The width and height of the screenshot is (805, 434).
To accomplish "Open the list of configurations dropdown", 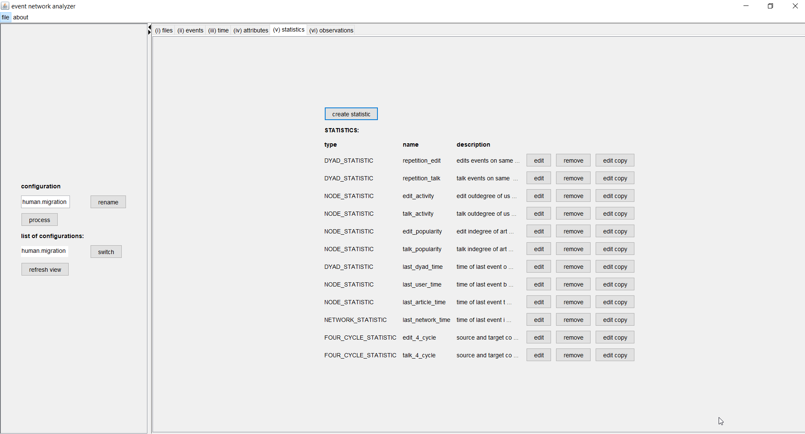I will (44, 251).
